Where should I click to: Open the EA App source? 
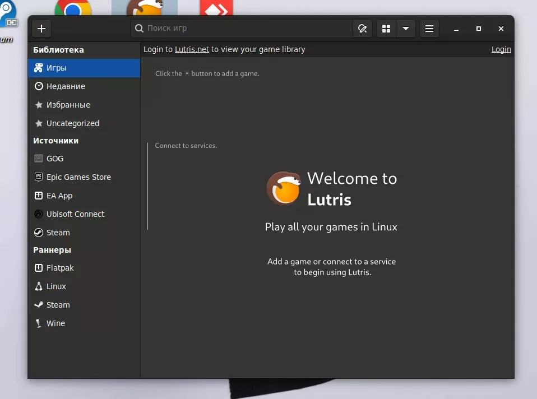59,196
